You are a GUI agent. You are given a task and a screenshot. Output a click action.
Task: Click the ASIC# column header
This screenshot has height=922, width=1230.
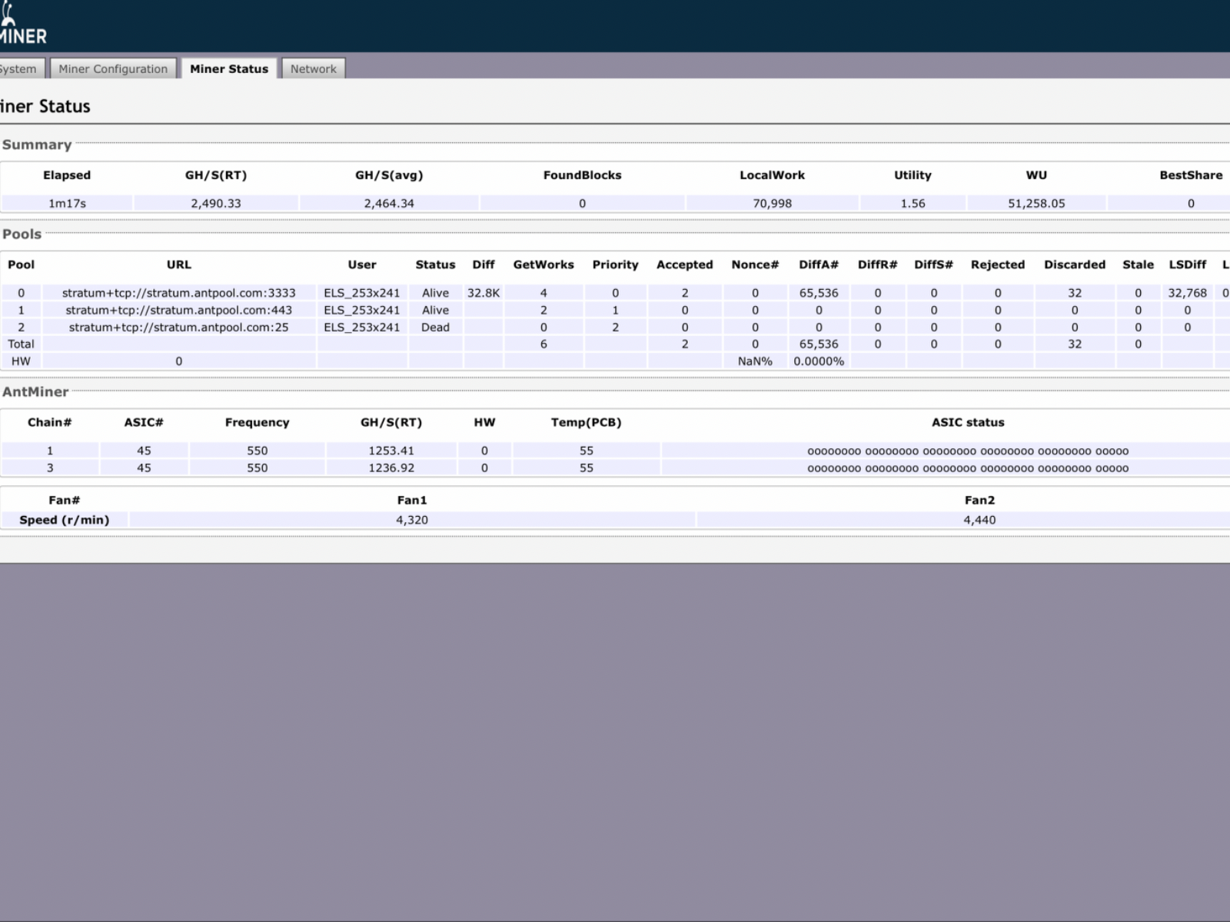(x=144, y=422)
